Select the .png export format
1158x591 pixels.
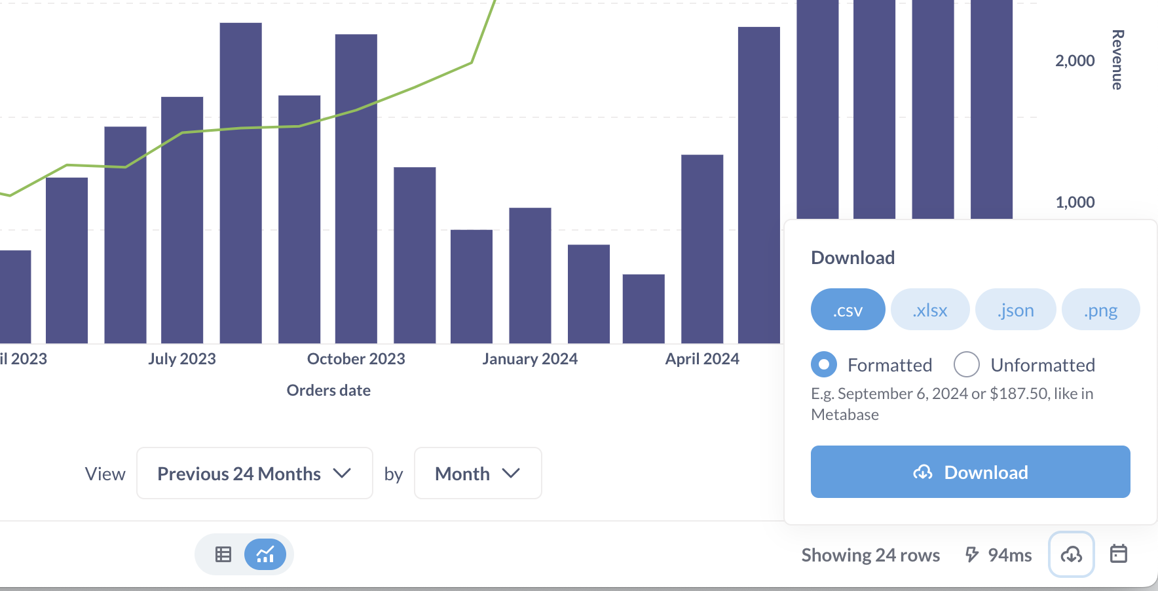1100,310
